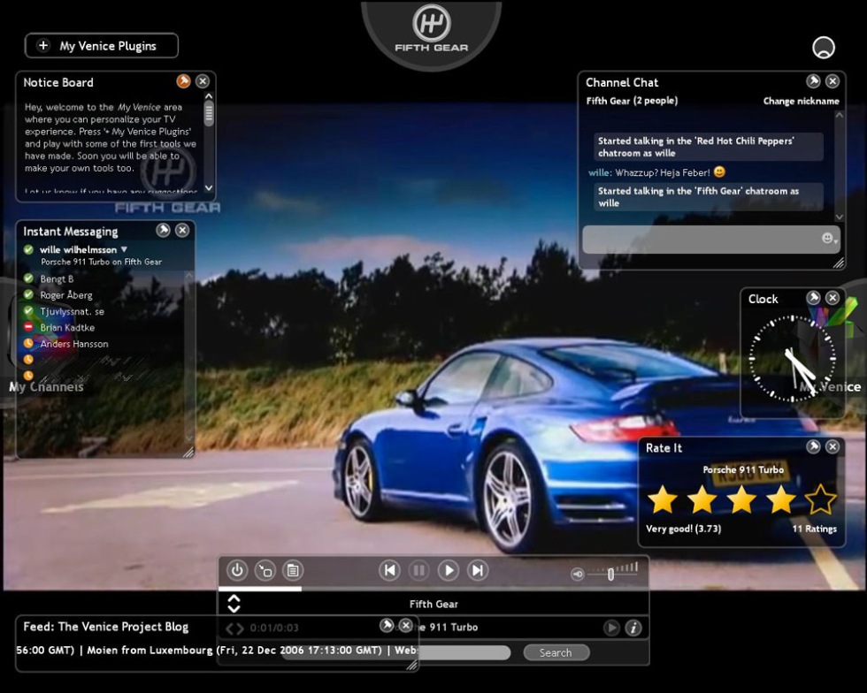This screenshot has height=693, width=867.
Task: Click the 'wille: Whazzup? Heja Feber!' chat message
Action: (x=656, y=172)
